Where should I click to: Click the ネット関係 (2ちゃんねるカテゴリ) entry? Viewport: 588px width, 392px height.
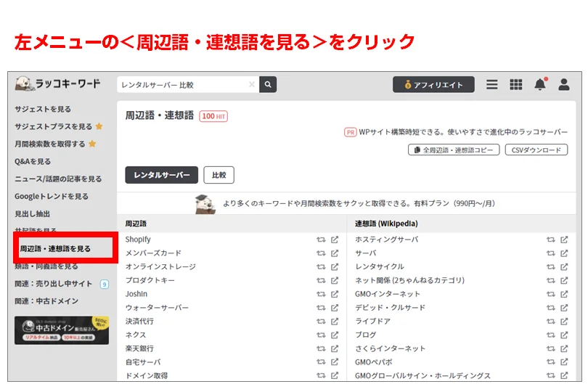(410, 281)
